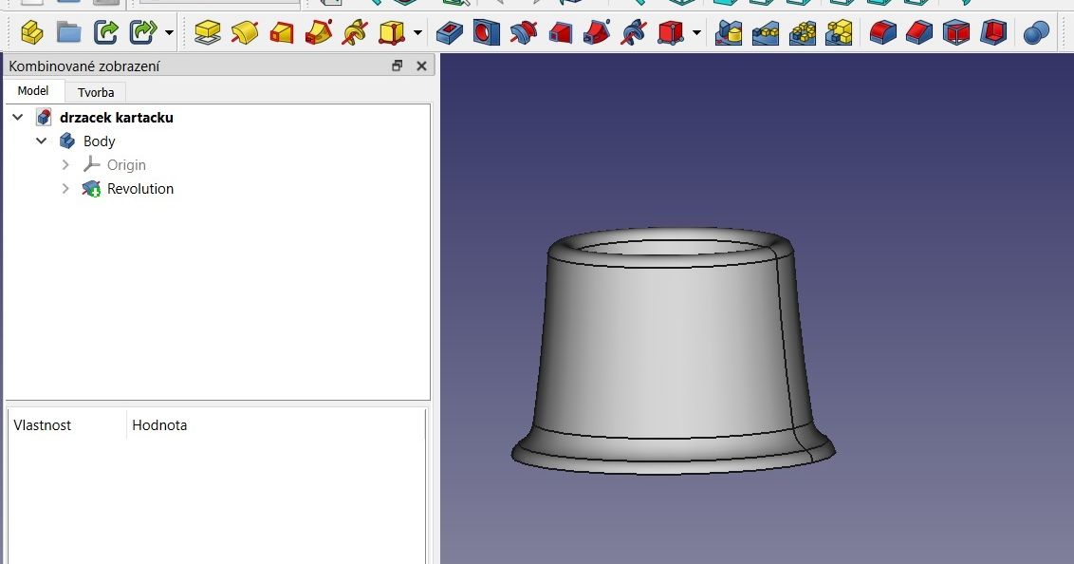This screenshot has width=1074, height=564.
Task: Select the Chamfer tool
Action: click(x=919, y=32)
